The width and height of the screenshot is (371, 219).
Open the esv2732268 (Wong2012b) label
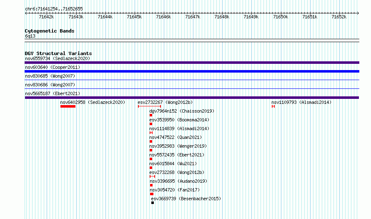tap(177, 172)
